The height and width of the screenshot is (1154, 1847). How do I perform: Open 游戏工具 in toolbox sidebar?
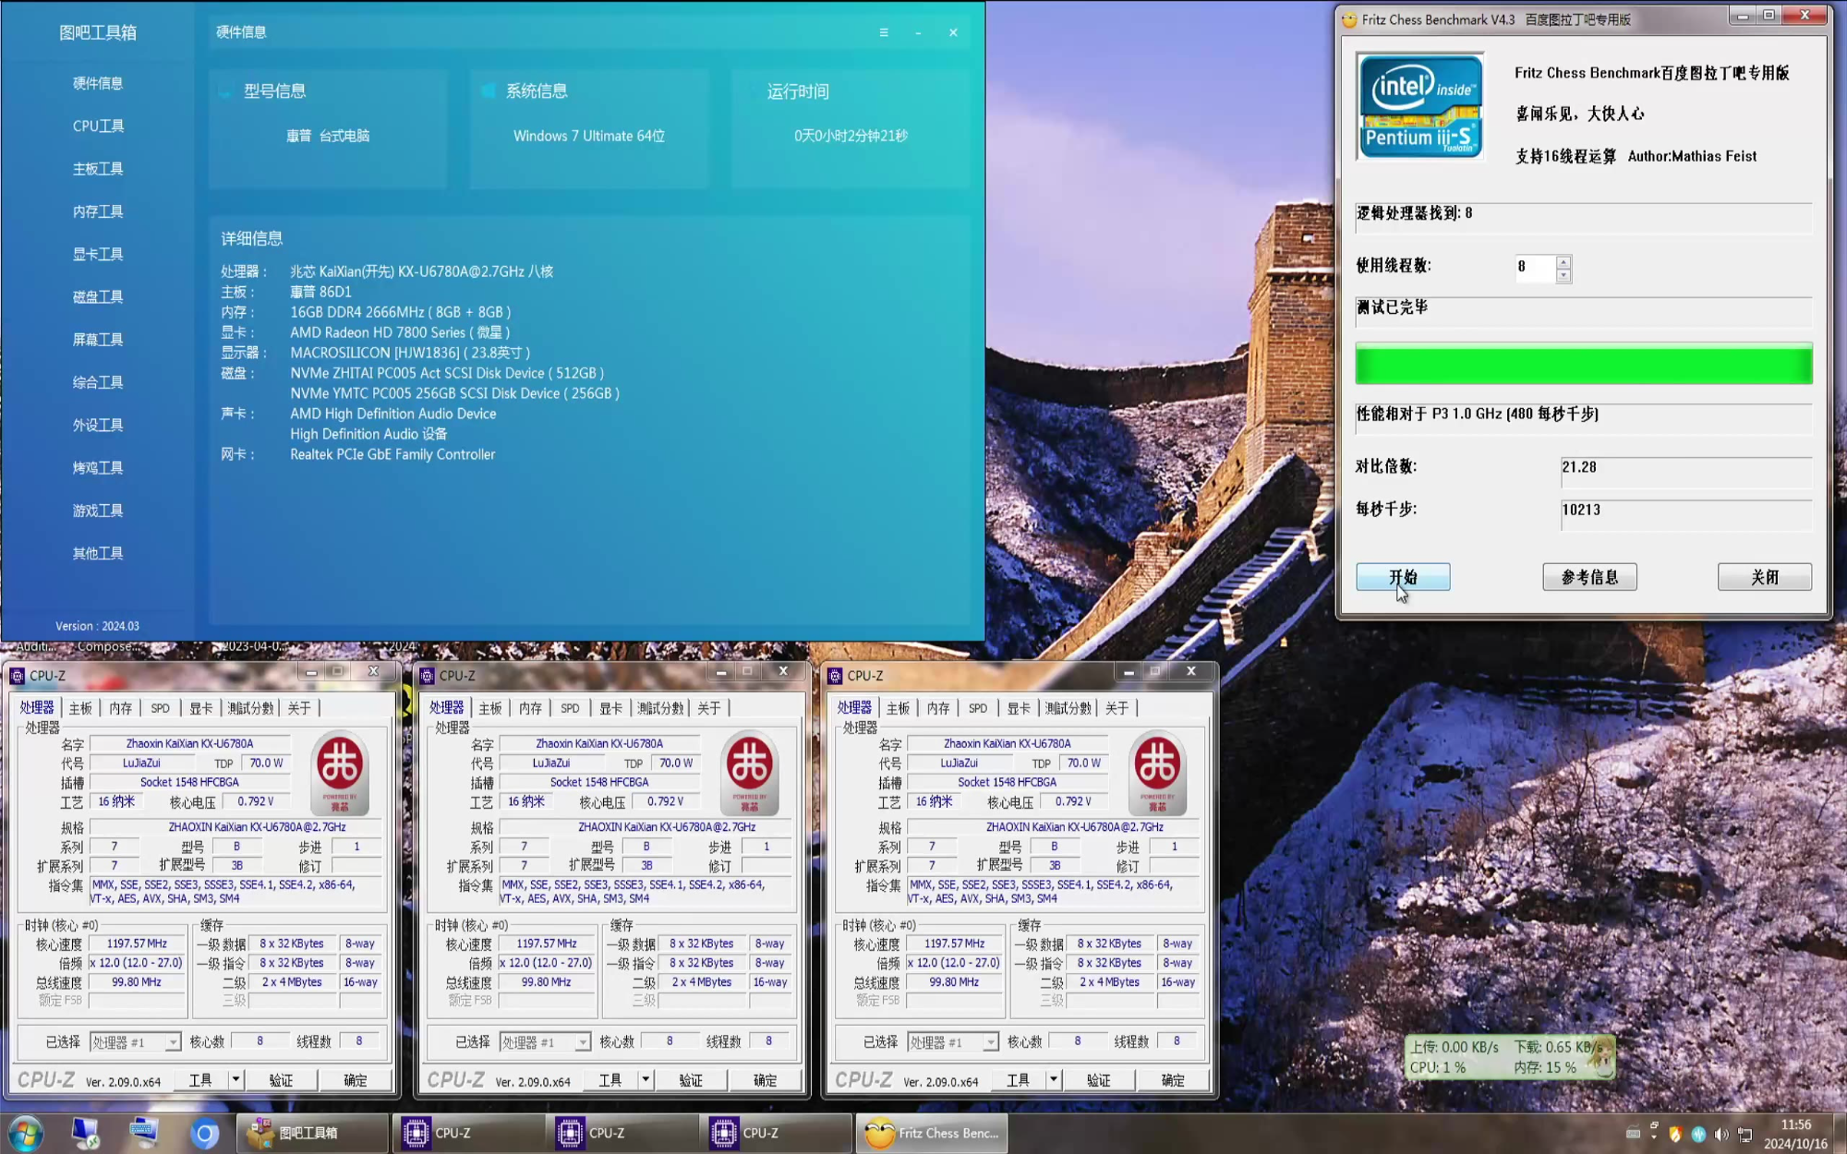pyautogui.click(x=98, y=511)
